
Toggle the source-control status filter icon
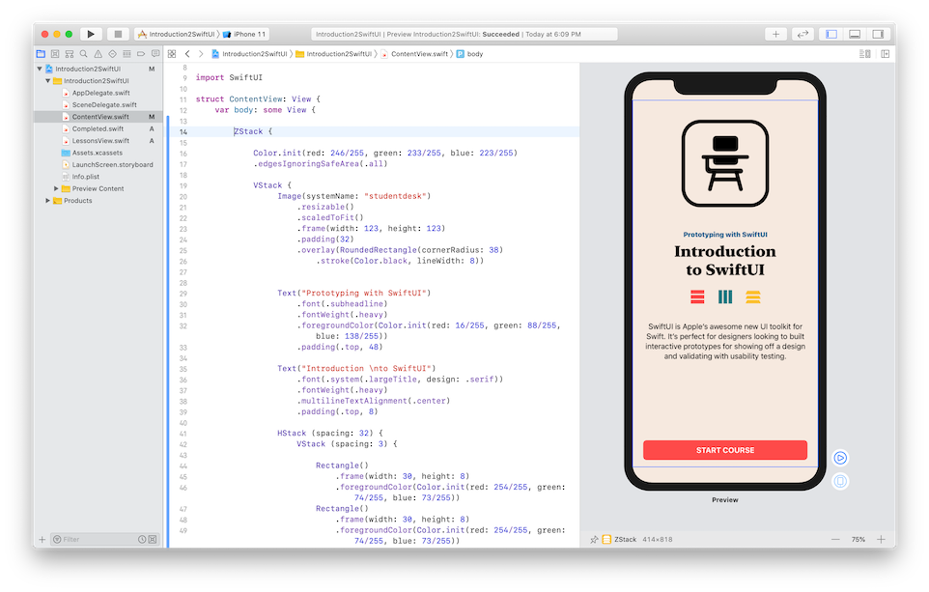(153, 539)
